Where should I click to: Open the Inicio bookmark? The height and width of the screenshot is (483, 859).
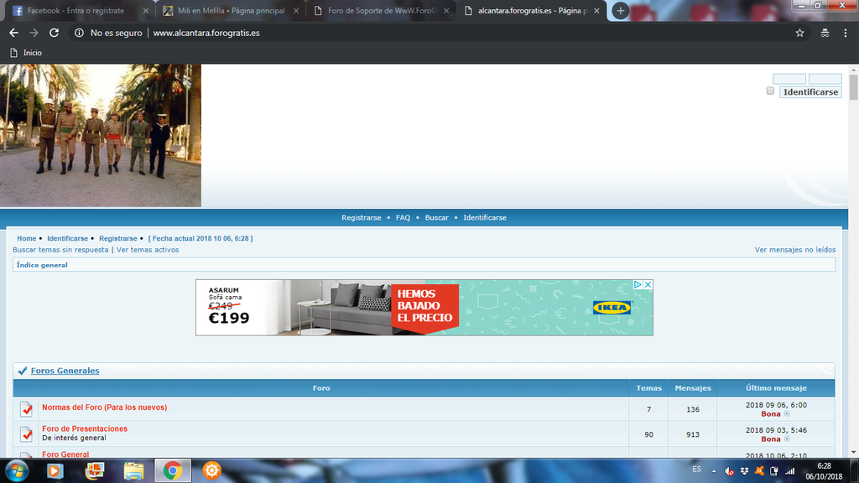(26, 53)
